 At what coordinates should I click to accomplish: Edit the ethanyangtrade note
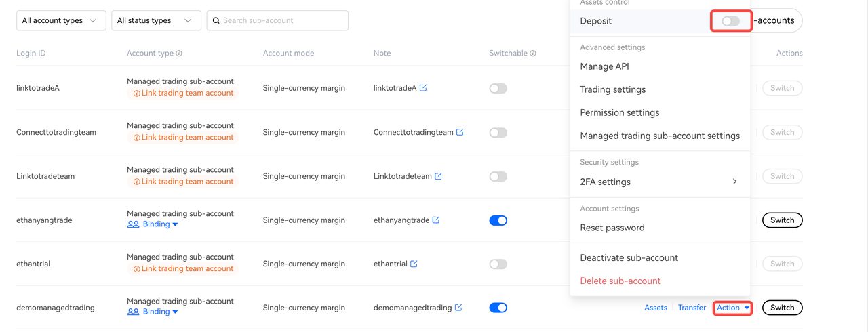(x=436, y=220)
